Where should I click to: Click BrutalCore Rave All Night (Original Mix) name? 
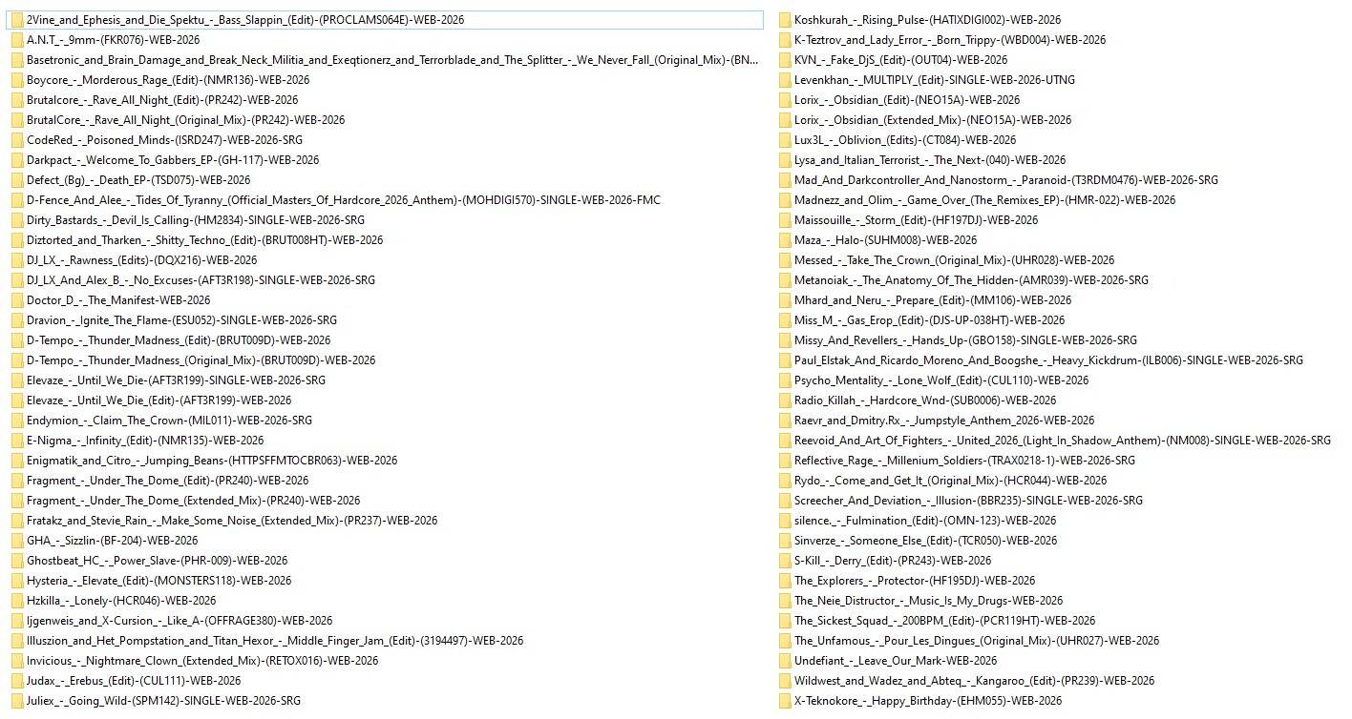[x=186, y=120]
